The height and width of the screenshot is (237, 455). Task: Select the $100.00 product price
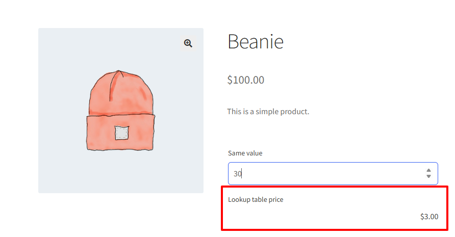point(245,80)
